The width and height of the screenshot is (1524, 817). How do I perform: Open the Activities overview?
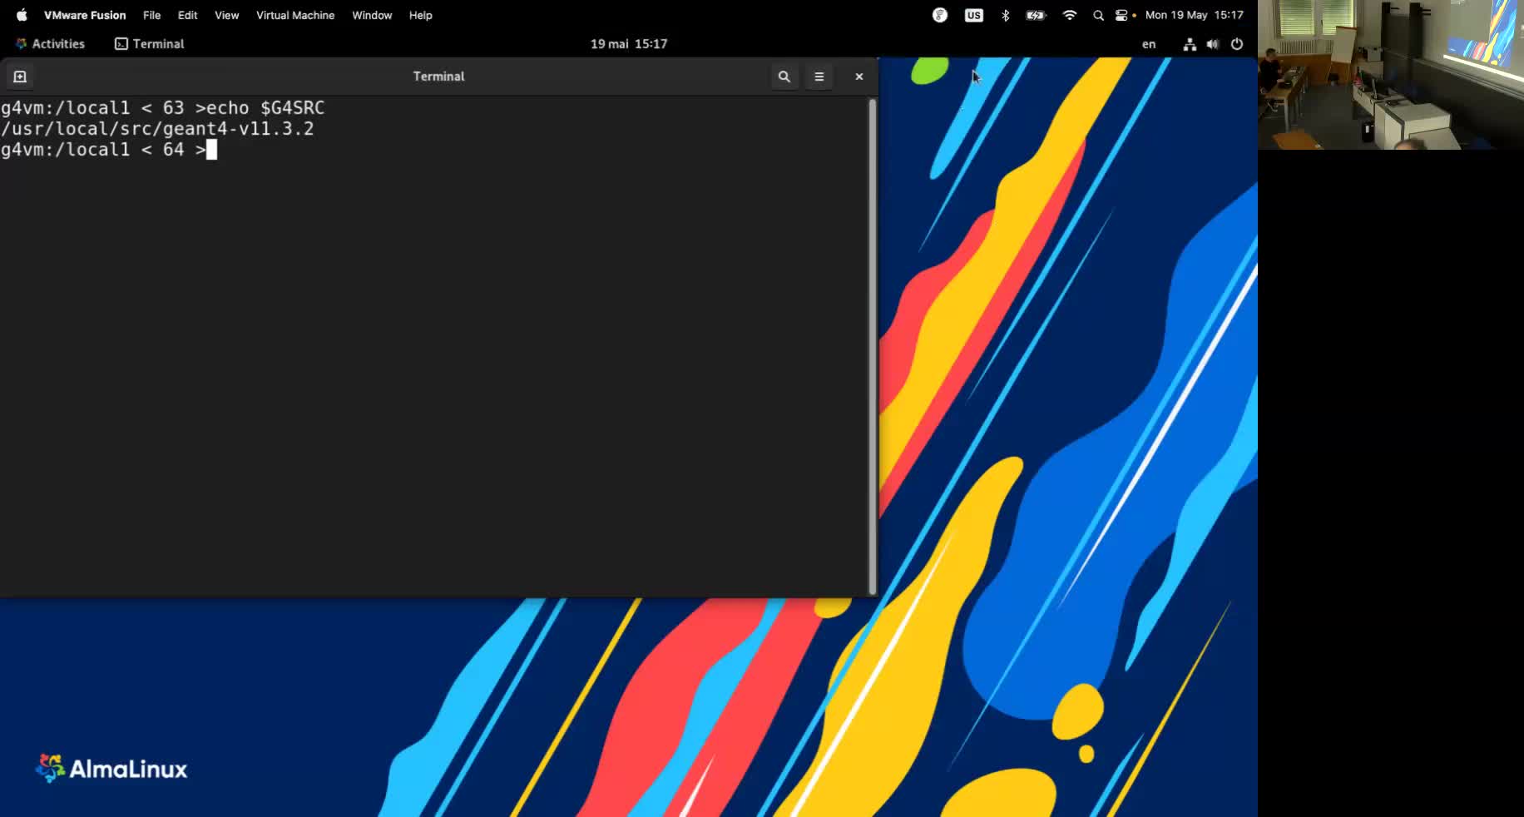point(51,44)
